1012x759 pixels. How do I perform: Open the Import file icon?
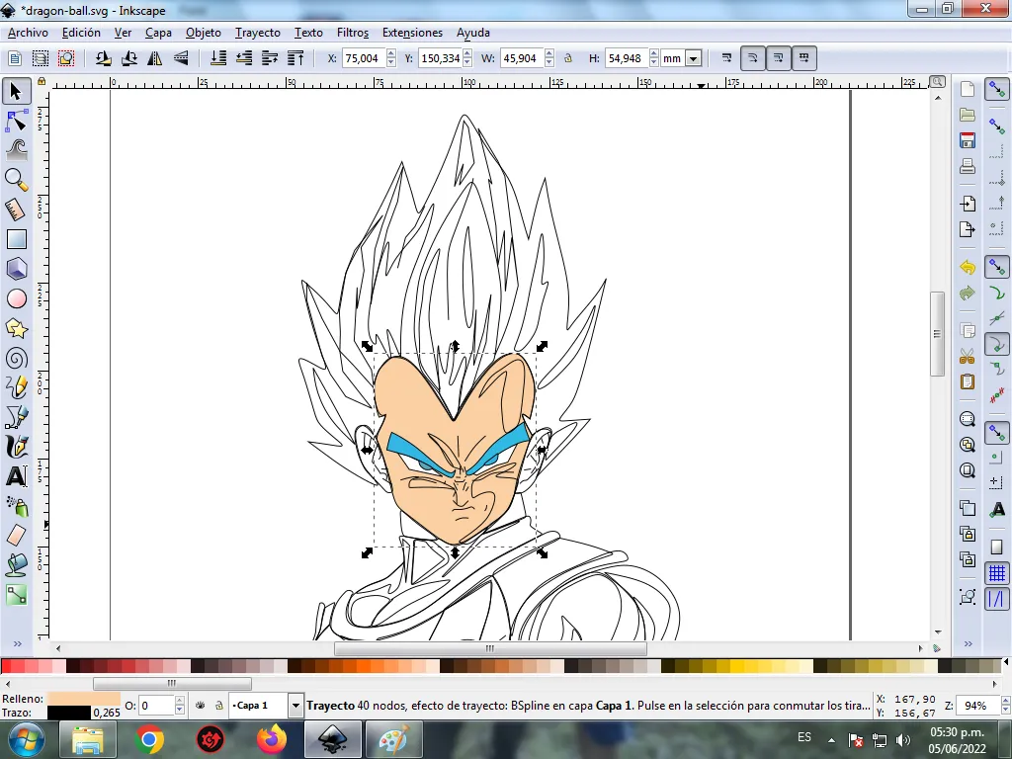(x=967, y=204)
